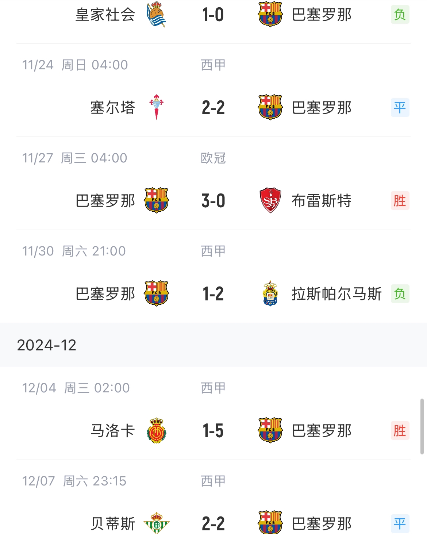Click the page scrollbar thumb

(x=422, y=426)
